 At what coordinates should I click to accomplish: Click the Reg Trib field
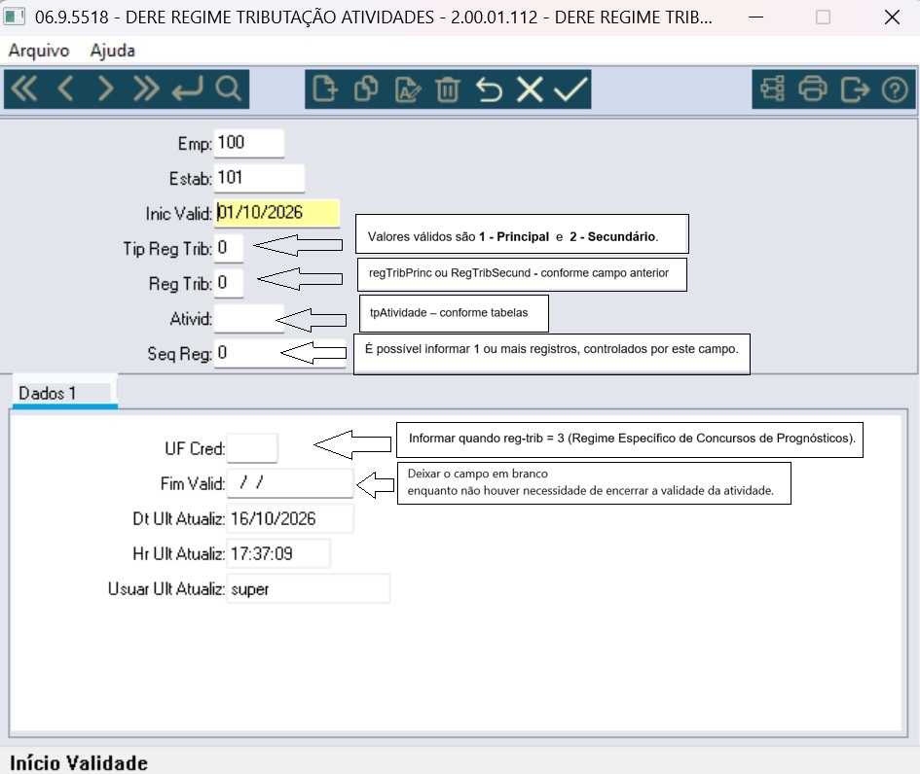pos(229,283)
